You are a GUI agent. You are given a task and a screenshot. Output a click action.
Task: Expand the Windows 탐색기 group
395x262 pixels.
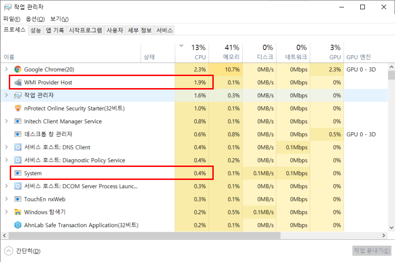(6, 212)
